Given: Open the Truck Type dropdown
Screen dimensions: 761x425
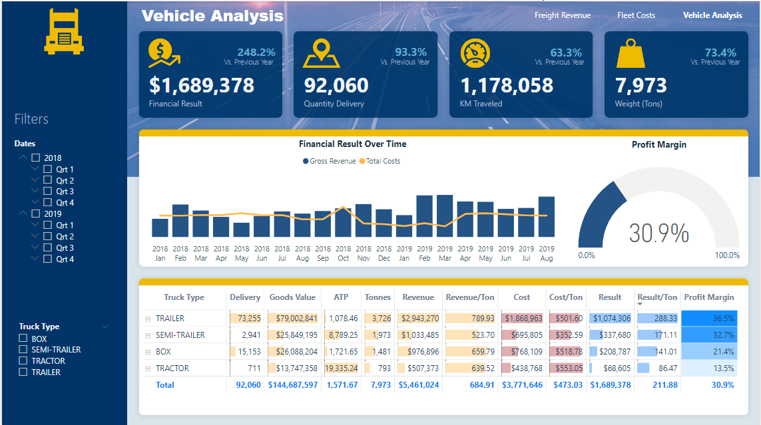Looking at the screenshot, I should (105, 326).
